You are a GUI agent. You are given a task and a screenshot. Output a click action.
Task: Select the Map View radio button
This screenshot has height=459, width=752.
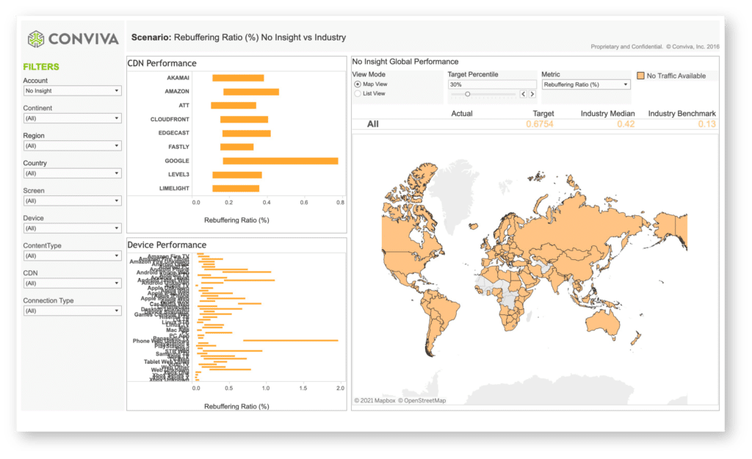tap(358, 84)
